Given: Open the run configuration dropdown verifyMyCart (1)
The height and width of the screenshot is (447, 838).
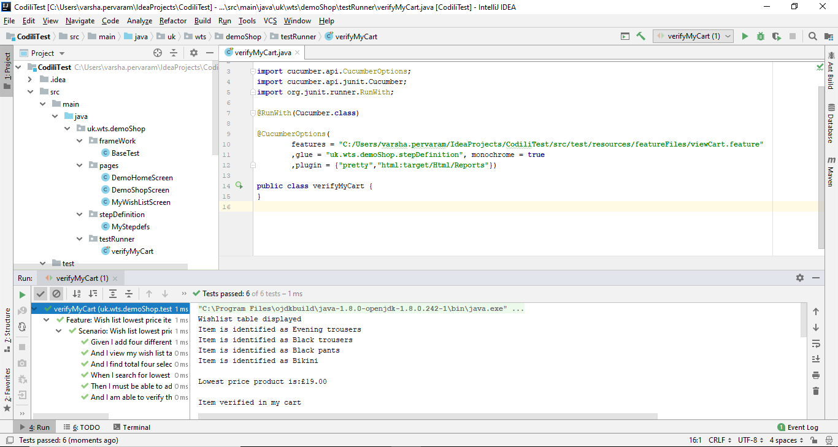Looking at the screenshot, I should click(x=693, y=36).
